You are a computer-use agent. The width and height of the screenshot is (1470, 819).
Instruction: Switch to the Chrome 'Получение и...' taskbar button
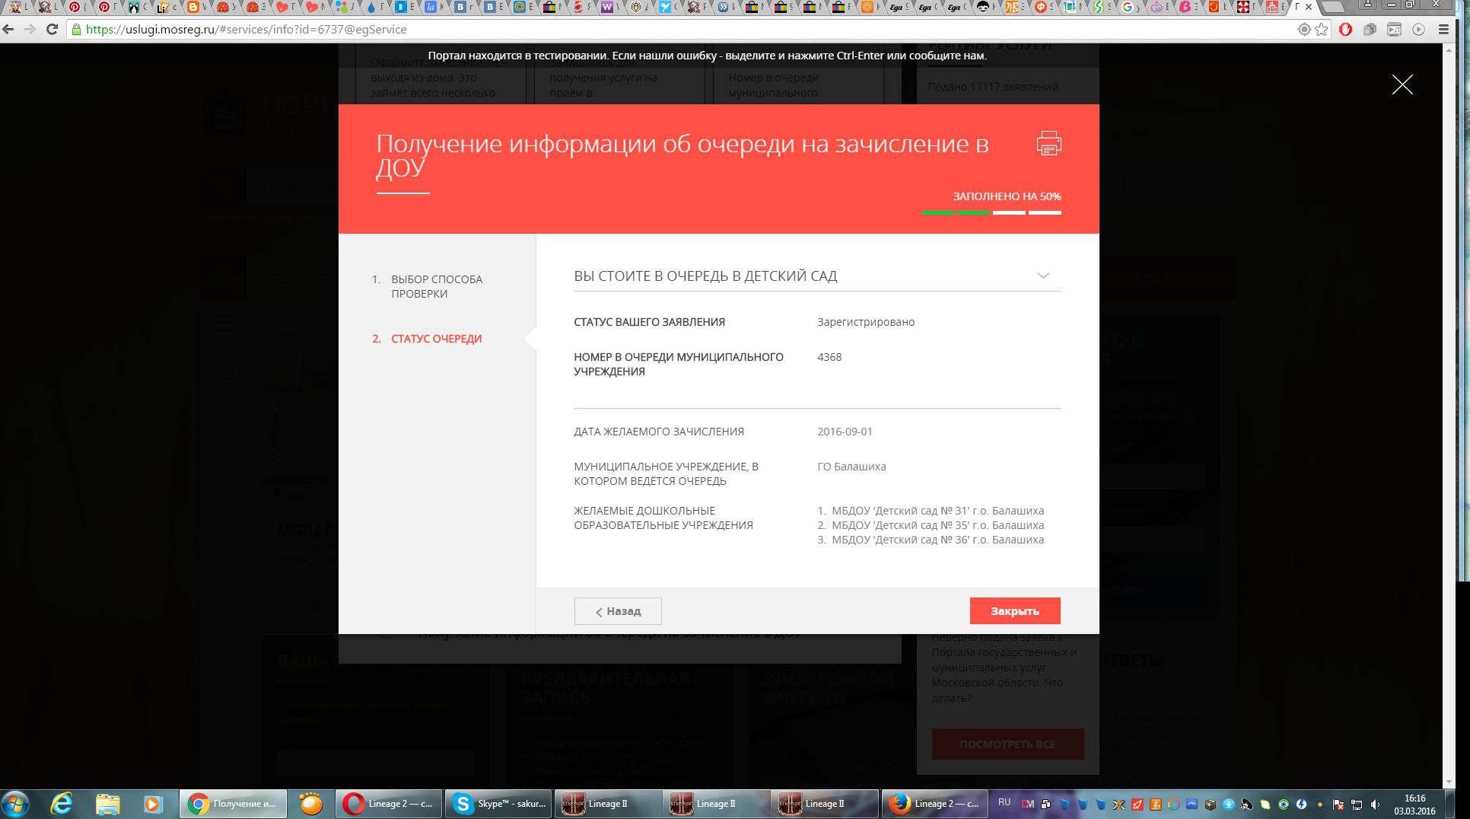(233, 804)
